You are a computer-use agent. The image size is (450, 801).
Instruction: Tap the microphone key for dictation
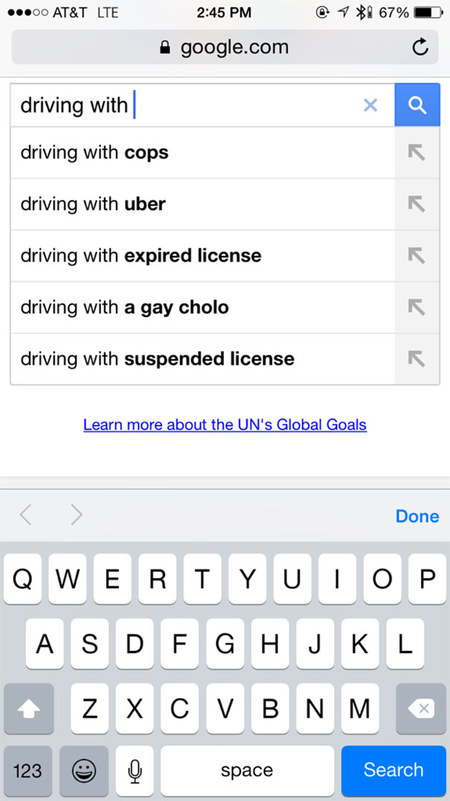pos(135,771)
